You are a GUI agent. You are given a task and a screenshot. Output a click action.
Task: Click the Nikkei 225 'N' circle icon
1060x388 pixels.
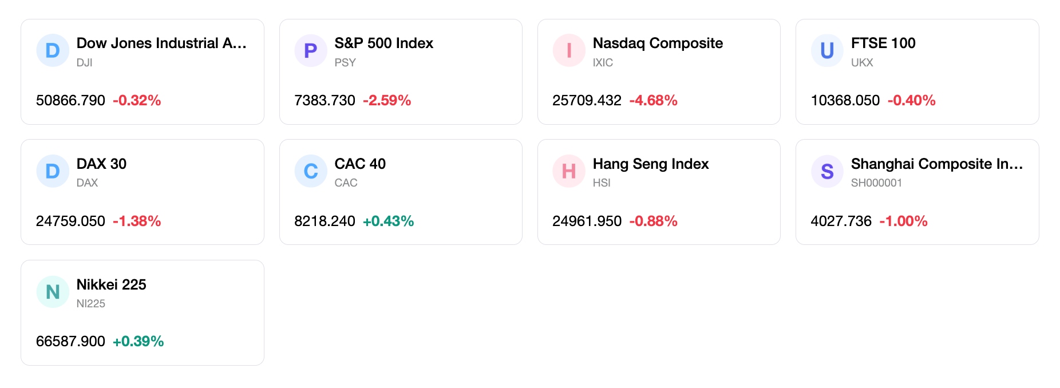coord(53,292)
